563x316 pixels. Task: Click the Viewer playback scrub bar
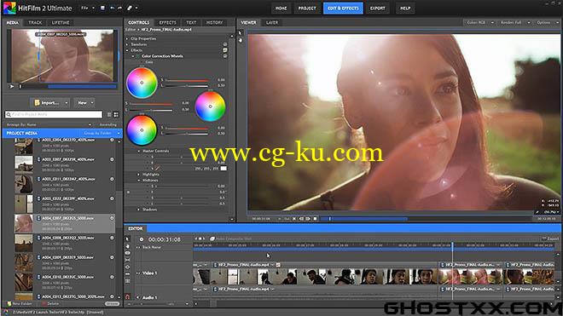point(426,218)
